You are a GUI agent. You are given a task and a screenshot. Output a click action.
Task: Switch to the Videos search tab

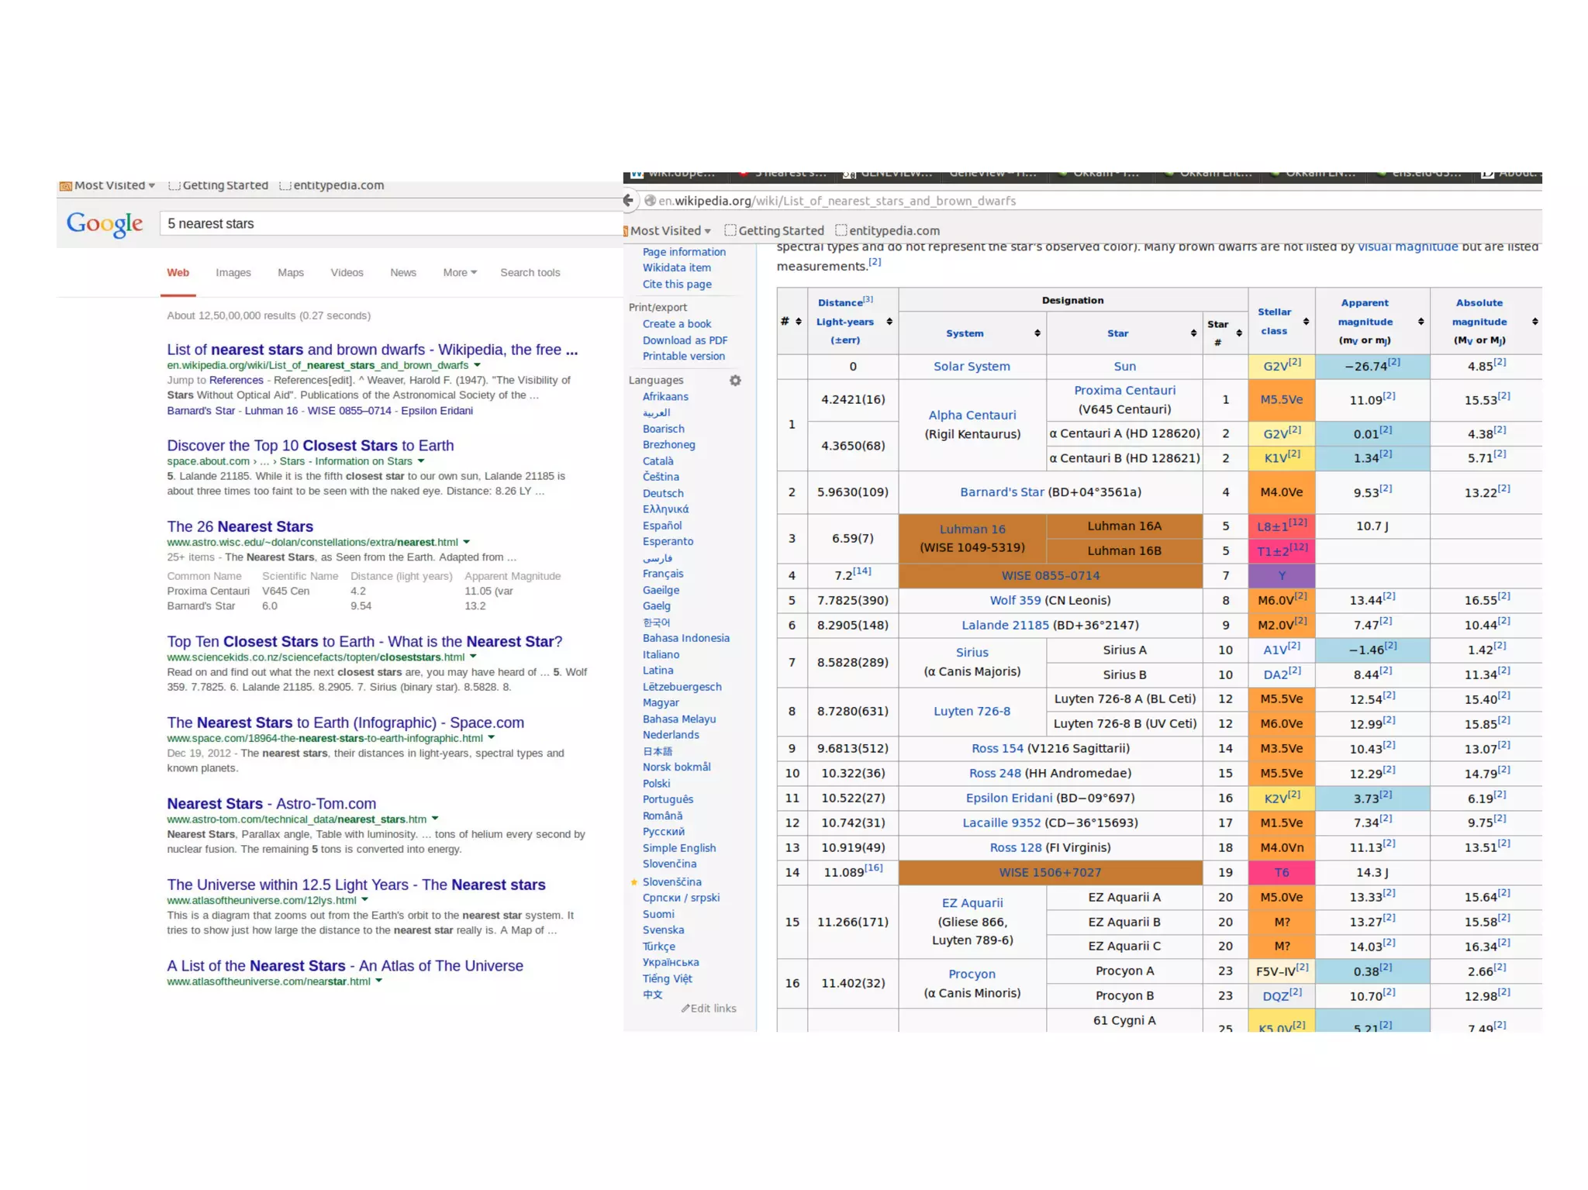pos(347,272)
